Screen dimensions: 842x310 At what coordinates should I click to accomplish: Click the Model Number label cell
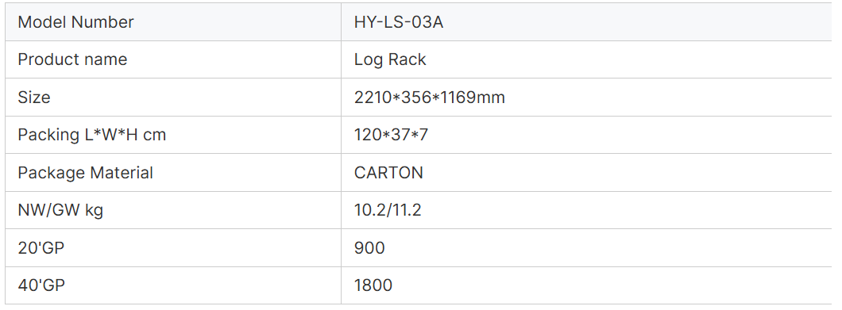[173, 22]
